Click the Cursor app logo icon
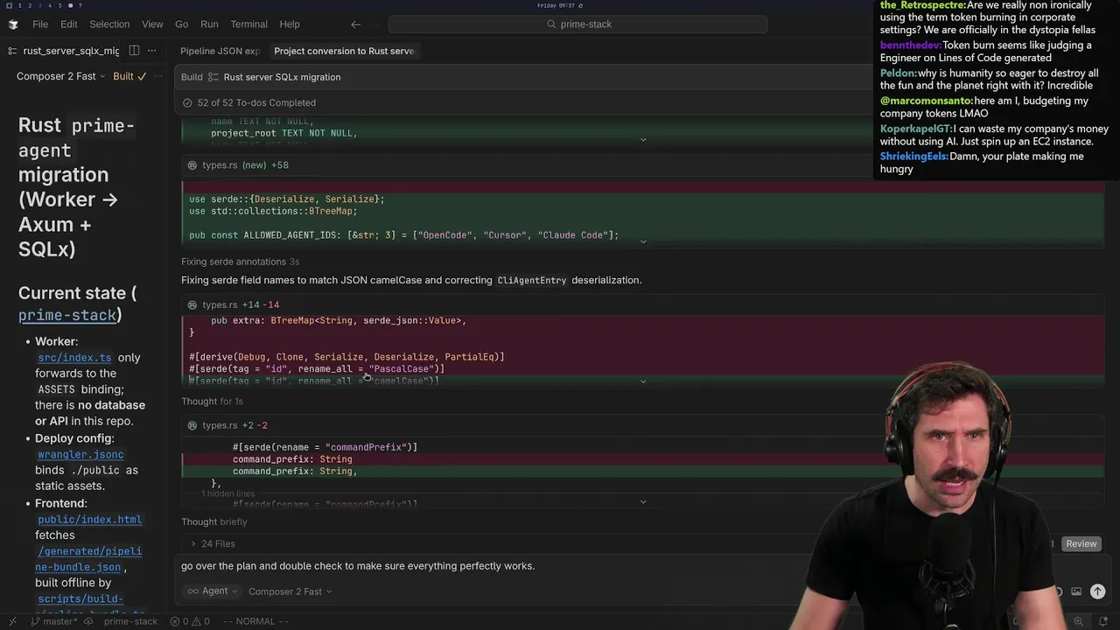Viewport: 1120px width, 630px height. pos(12,24)
